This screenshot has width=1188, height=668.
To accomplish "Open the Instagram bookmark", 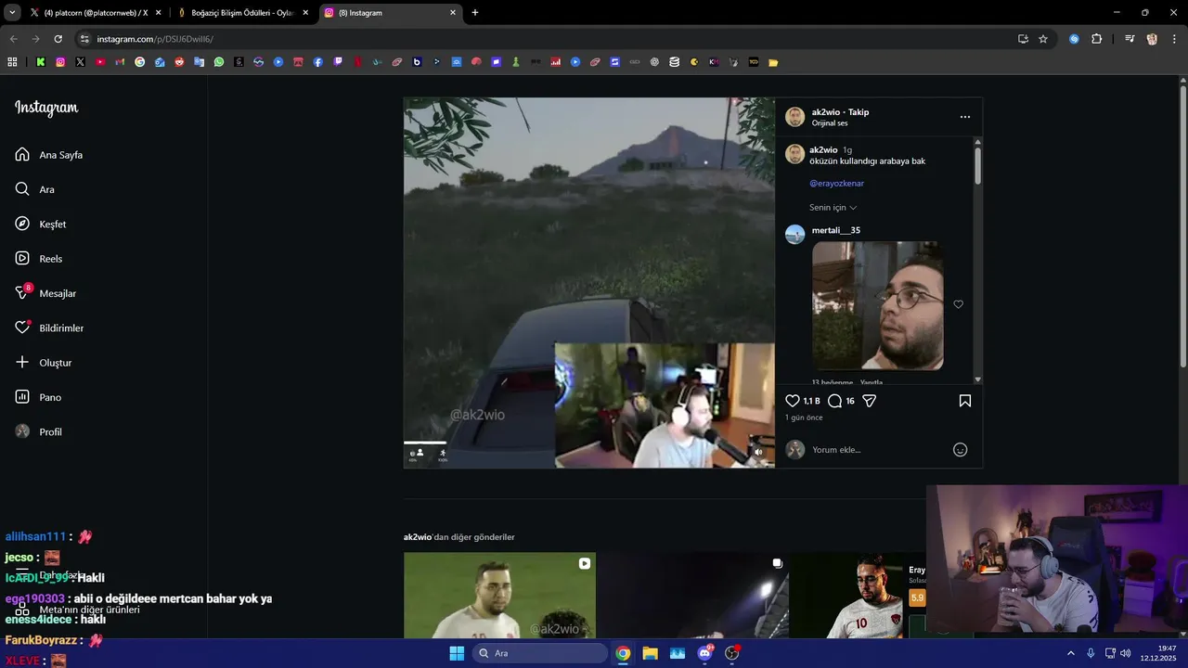I will tap(60, 62).
